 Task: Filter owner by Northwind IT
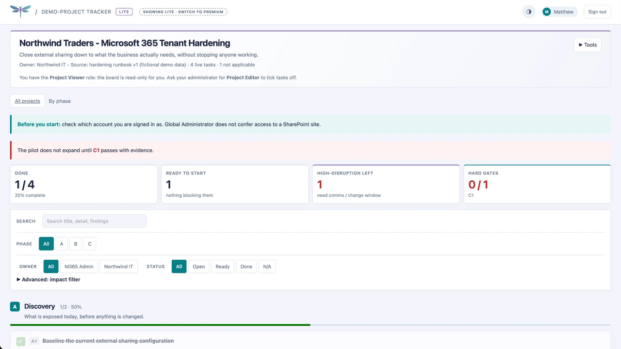click(119, 267)
